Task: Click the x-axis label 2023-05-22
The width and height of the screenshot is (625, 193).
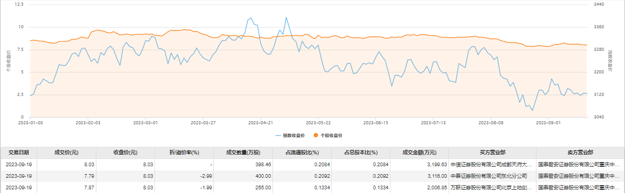Action: point(318,123)
